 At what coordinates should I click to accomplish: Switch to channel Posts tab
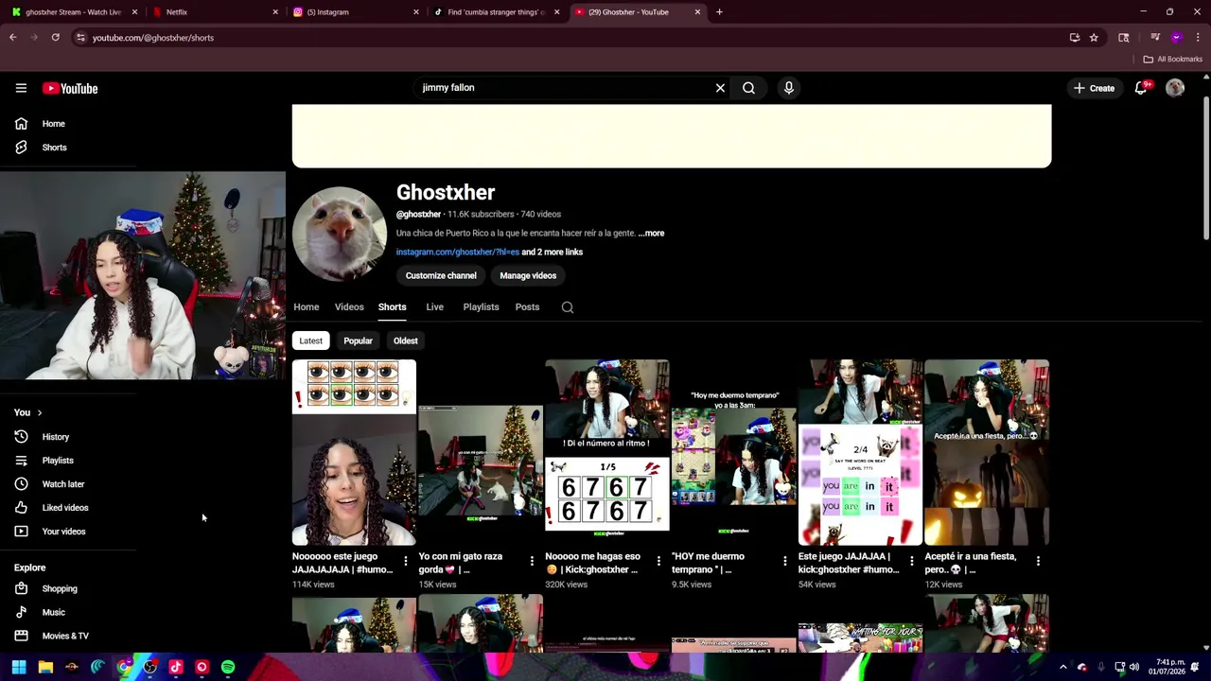pyautogui.click(x=527, y=307)
